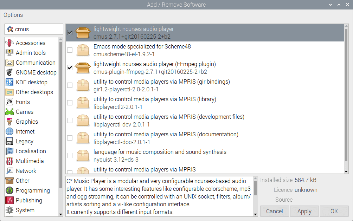Click the Fonts category icon
Screen dimensions: 353x221
click(x=9, y=102)
